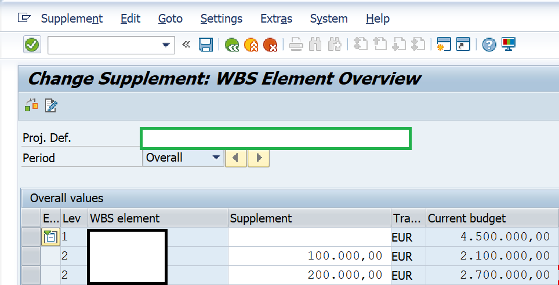Image resolution: width=559 pixels, height=285 pixels.
Task: Click the green Back icon
Action: (232, 45)
